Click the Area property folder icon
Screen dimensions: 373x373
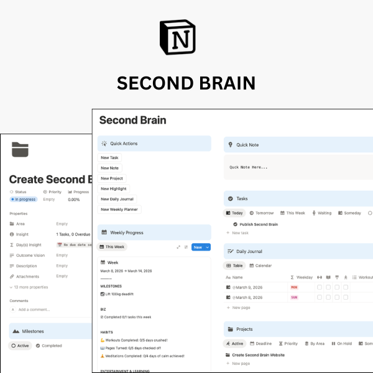[12, 224]
